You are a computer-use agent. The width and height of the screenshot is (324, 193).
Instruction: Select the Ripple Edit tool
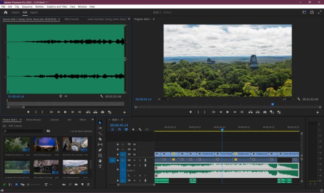pos(100,133)
